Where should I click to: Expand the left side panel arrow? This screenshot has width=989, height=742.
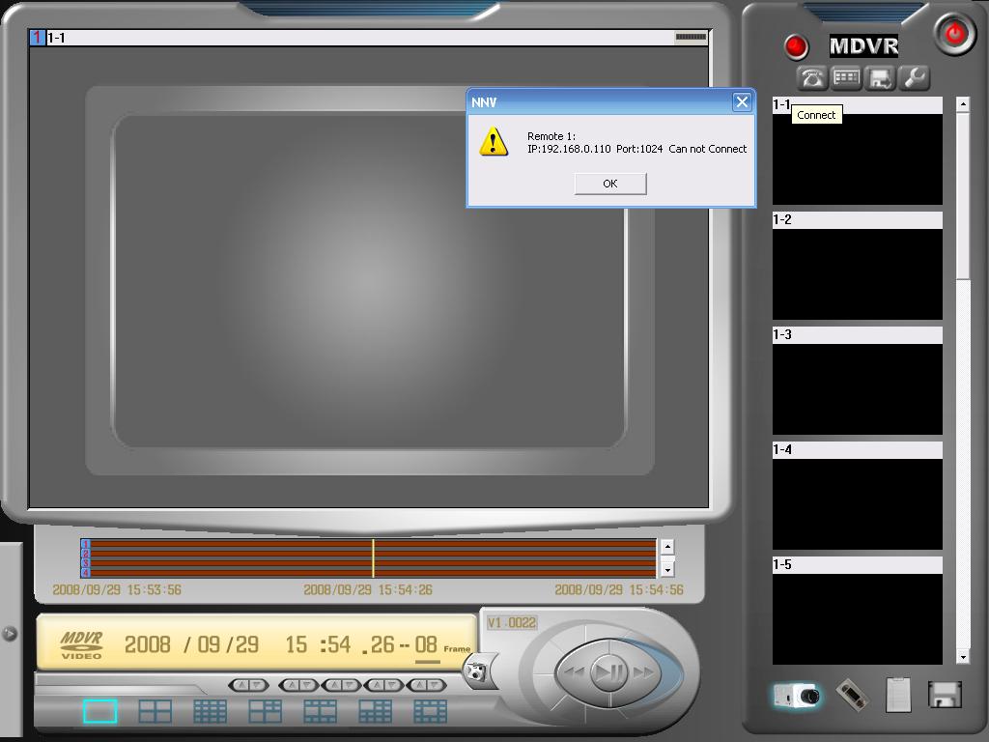(10, 634)
